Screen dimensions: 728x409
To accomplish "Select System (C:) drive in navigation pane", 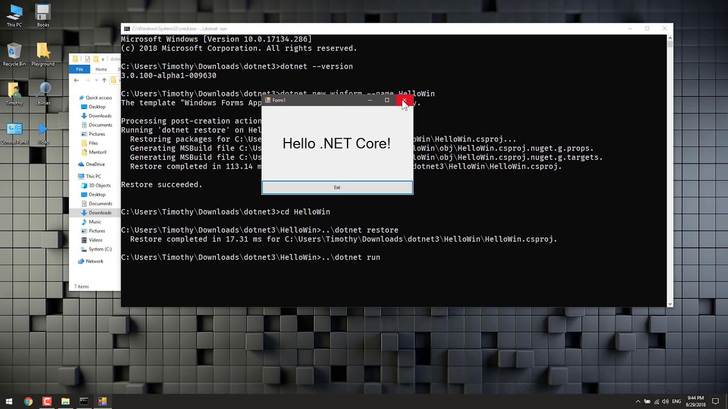I will [x=96, y=249].
